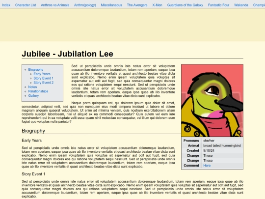Viewport: 265px width, 199px height.
Task: Click the created date '9/10/24'
Action: (209, 151)
